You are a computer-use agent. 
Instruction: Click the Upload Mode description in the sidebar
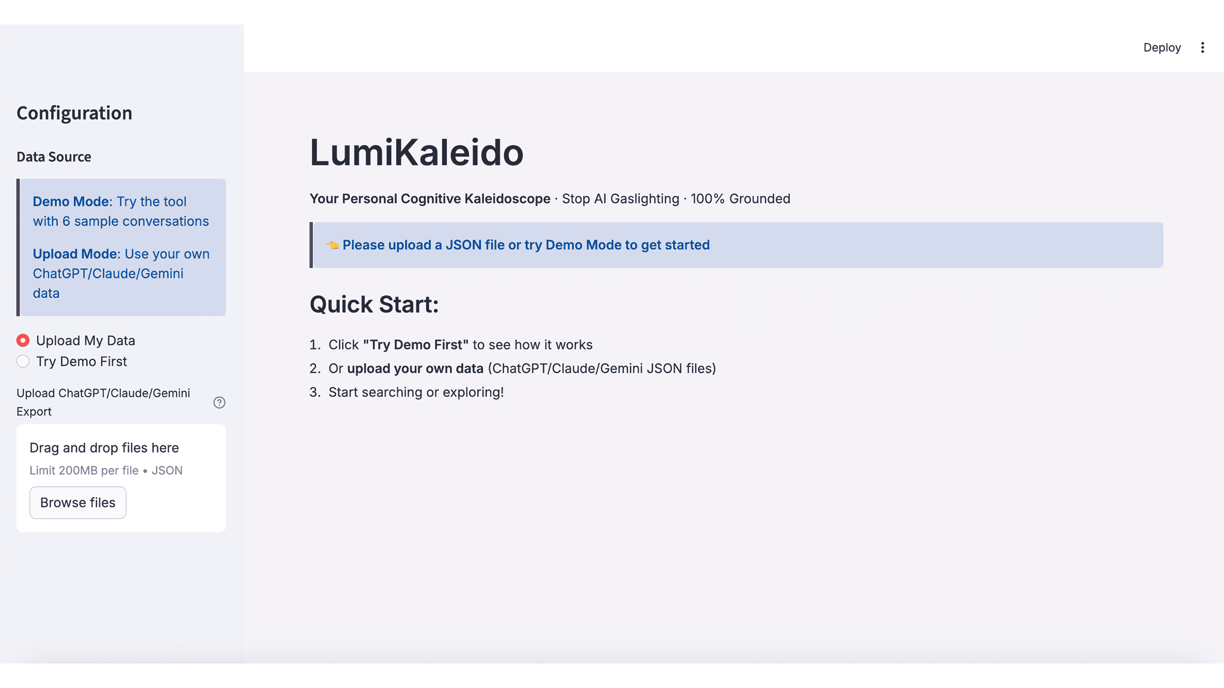click(121, 273)
